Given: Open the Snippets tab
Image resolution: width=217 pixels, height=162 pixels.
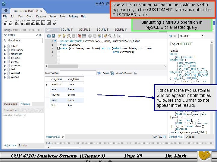Looking at the screenshot, I should (190, 137).
